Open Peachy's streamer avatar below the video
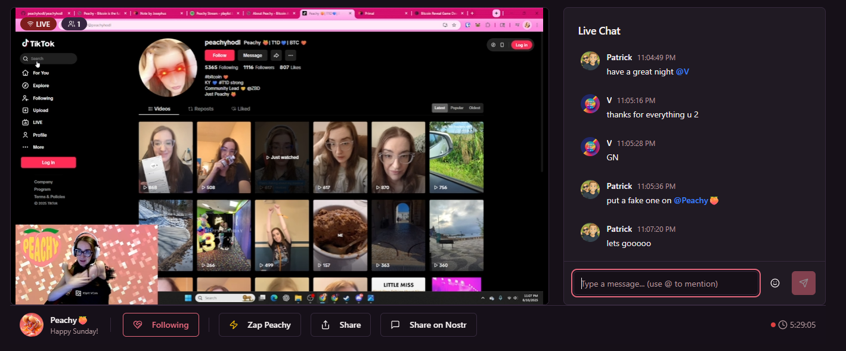Viewport: 846px width, 351px height. coord(32,325)
